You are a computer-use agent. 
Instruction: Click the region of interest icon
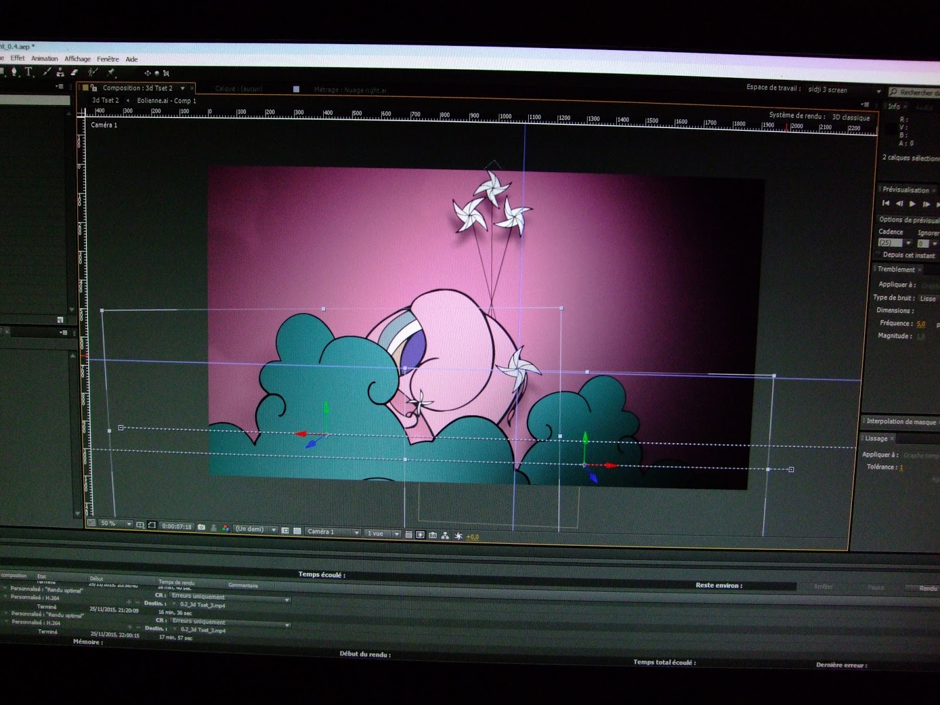[285, 531]
